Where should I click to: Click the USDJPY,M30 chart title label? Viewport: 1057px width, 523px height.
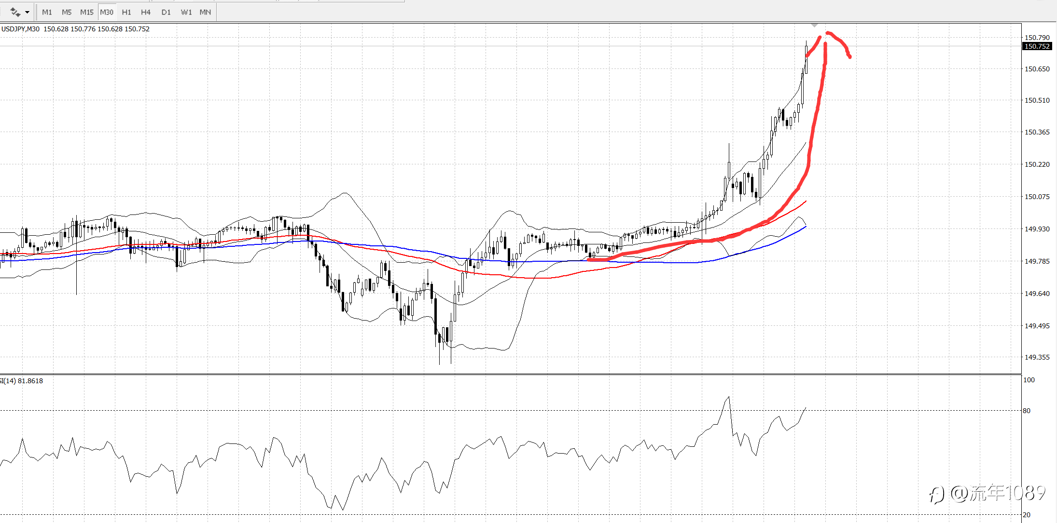[x=21, y=29]
